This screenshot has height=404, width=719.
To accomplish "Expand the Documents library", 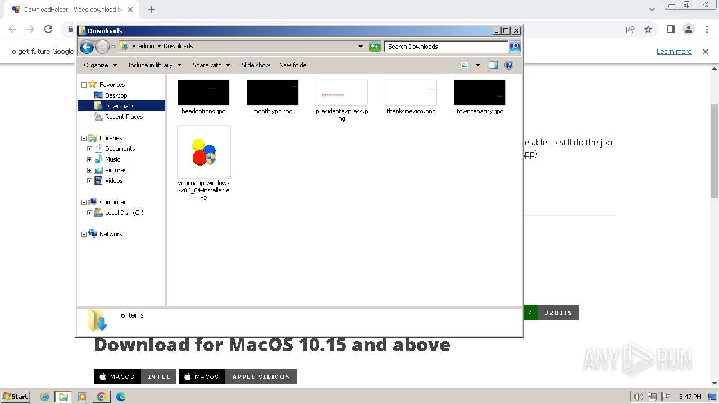I will tap(89, 149).
